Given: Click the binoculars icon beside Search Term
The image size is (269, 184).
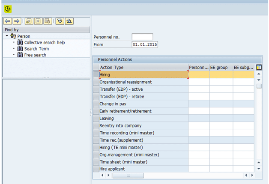Looking at the screenshot, I should click(20, 49).
